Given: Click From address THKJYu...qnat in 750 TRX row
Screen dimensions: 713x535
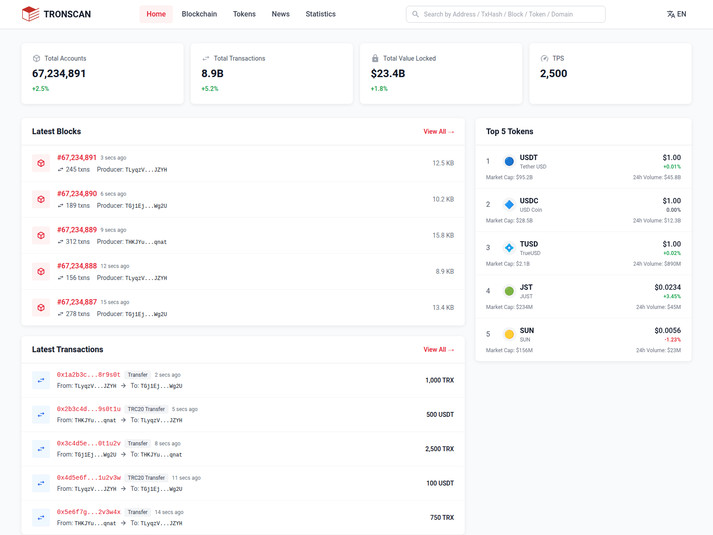Looking at the screenshot, I should 95,523.
